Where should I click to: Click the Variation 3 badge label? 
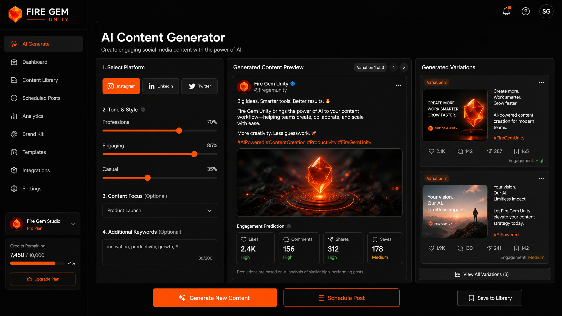point(437,178)
